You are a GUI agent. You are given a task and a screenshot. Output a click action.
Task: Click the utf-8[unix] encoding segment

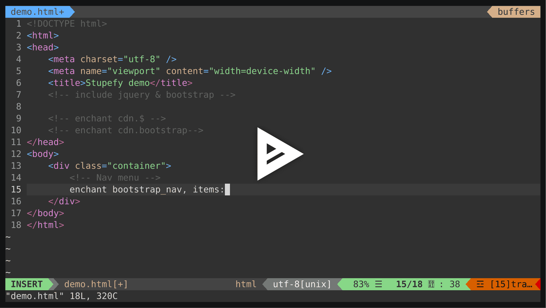tap(302, 284)
